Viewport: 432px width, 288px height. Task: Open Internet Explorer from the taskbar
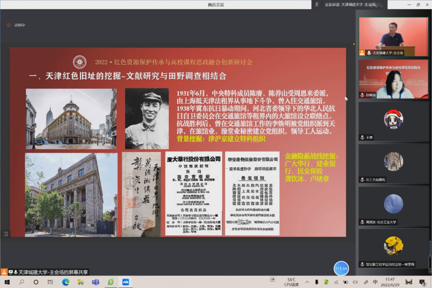click(111, 282)
